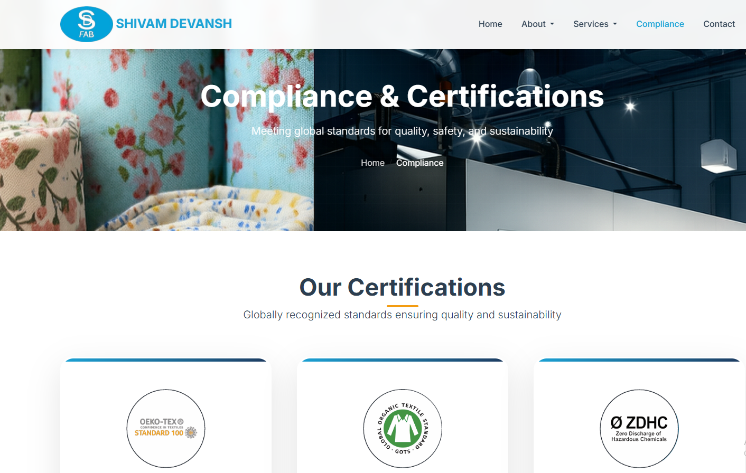Click the SHIVAM DEVANSH brand name text
The width and height of the screenshot is (746, 473).
pos(174,24)
